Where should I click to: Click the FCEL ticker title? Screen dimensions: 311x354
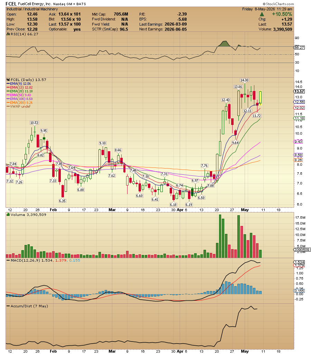[x=11, y=4]
